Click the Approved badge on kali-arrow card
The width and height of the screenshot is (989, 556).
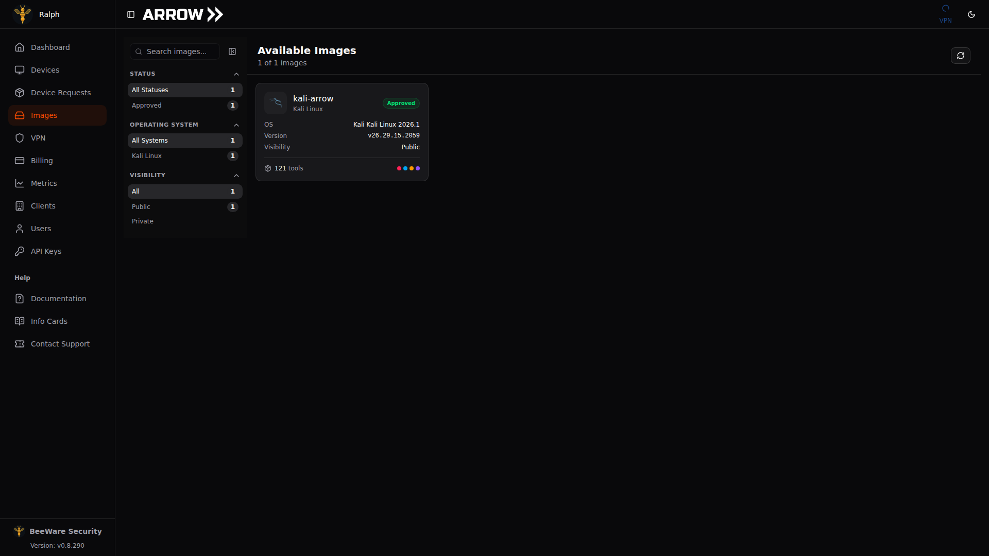point(401,103)
